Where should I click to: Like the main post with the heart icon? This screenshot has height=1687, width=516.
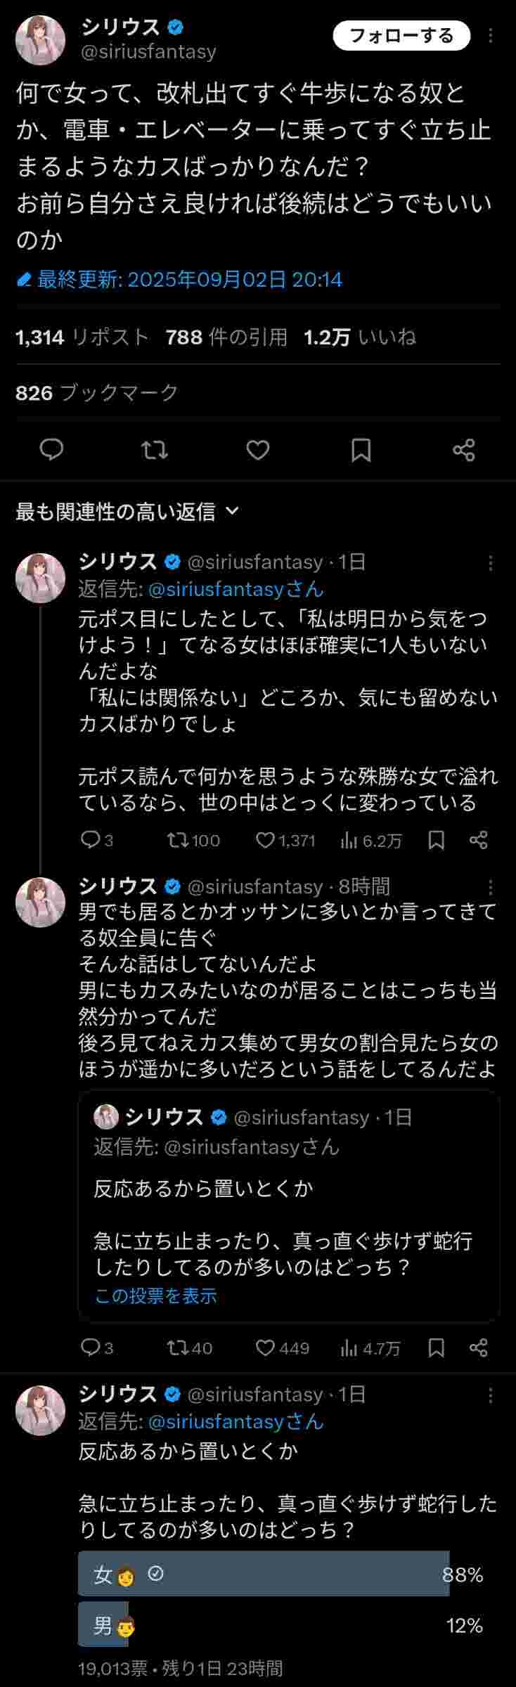[x=258, y=449]
